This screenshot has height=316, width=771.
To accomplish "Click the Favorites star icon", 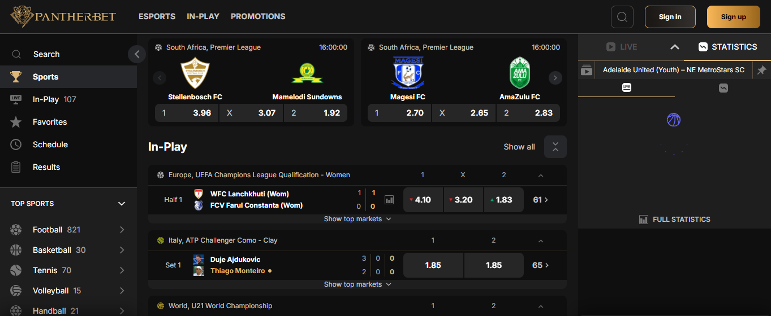I will pos(16,122).
